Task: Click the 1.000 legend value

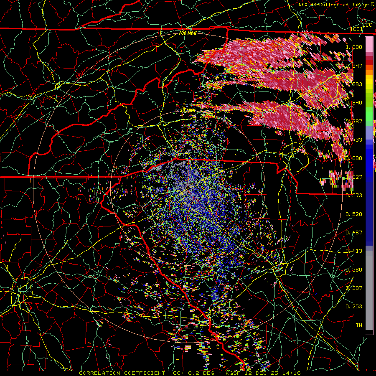Action: (354, 47)
